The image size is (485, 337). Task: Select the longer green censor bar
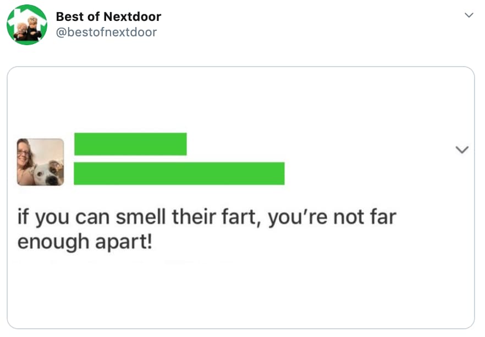(180, 173)
